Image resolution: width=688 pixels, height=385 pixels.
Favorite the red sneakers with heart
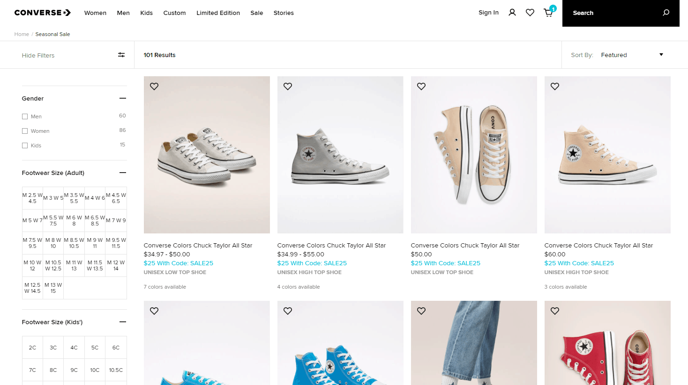click(x=555, y=311)
